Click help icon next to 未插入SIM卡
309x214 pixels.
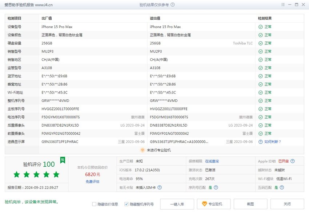[160, 187]
